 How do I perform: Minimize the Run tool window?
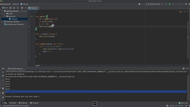point(187,69)
